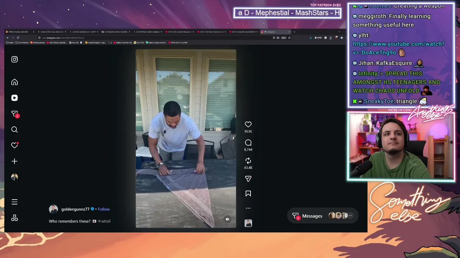460x258 pixels.
Task: Open the Instagram logo home link
Action: [x=14, y=59]
